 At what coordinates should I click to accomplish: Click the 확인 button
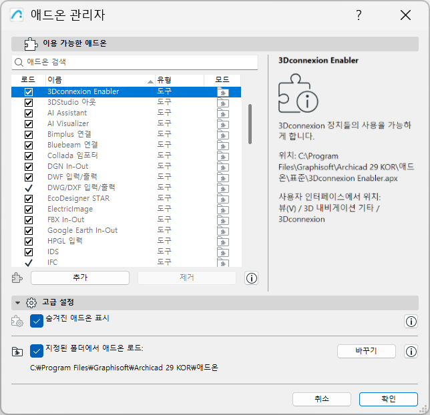click(389, 399)
